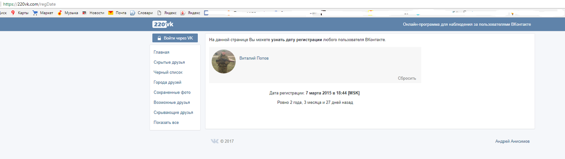Open the Карты bookmark

pyautogui.click(x=20, y=13)
